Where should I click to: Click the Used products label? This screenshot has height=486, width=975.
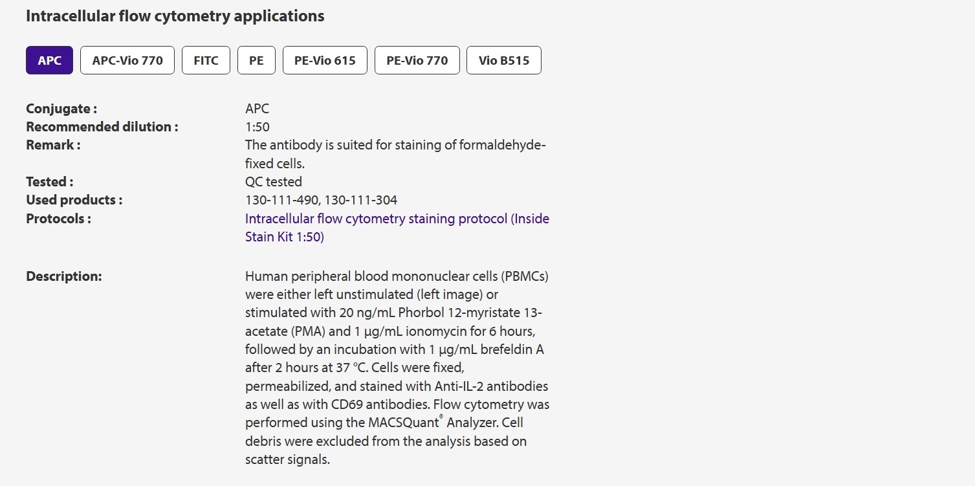tap(74, 200)
